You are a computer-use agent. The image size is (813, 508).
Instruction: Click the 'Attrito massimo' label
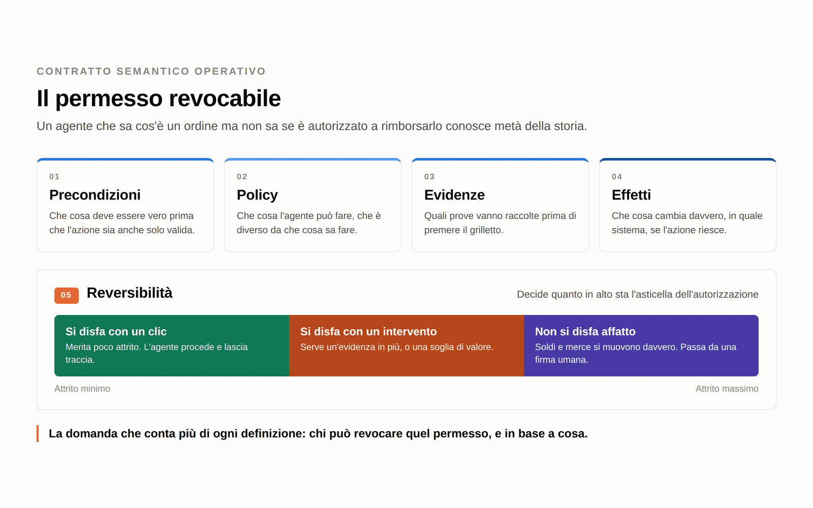(x=727, y=389)
